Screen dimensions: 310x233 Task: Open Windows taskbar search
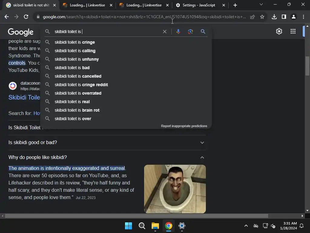pyautogui.click(x=142, y=226)
